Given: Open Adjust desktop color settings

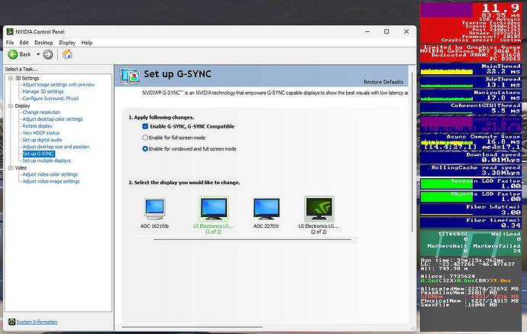Looking at the screenshot, I should point(53,119).
